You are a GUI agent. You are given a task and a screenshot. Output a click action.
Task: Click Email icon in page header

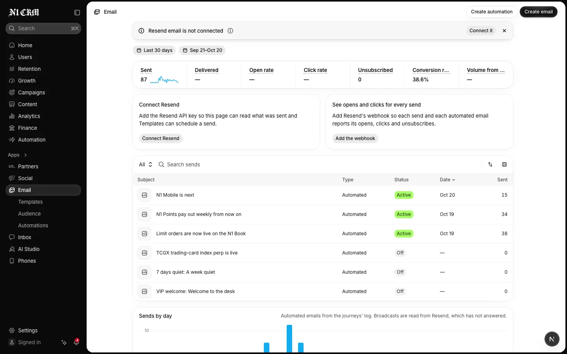97,12
